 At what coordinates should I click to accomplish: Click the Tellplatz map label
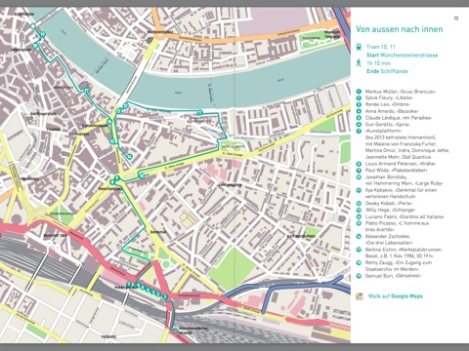[107, 336]
